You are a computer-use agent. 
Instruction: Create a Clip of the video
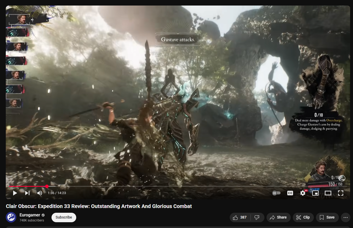(303, 217)
